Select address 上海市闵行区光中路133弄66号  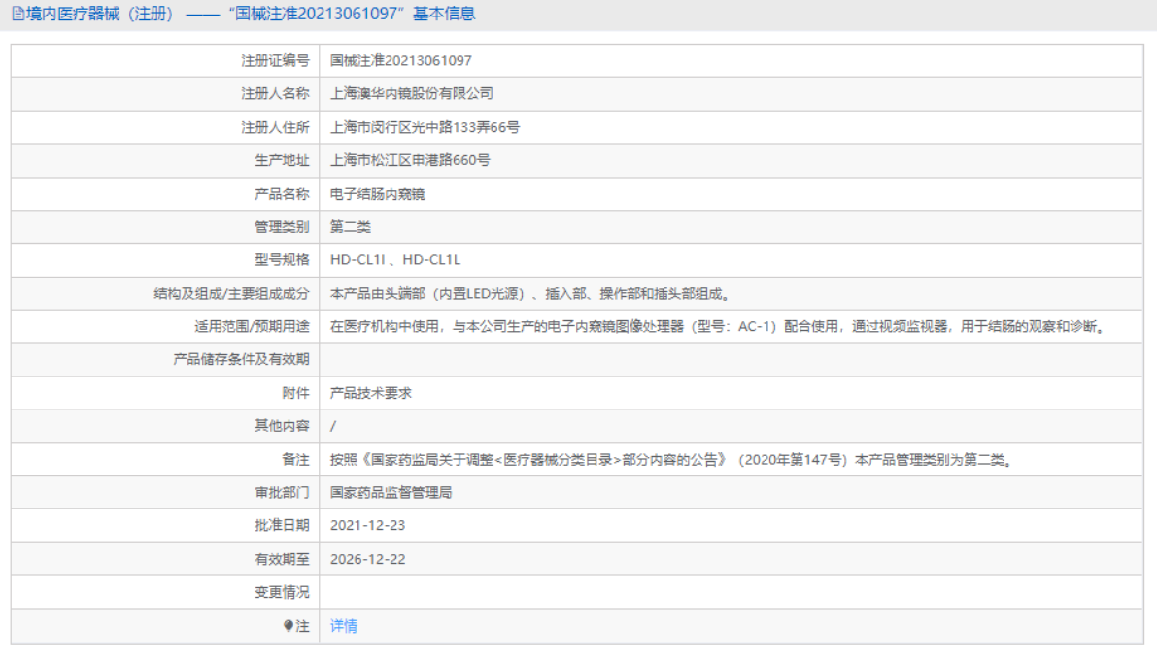point(425,127)
